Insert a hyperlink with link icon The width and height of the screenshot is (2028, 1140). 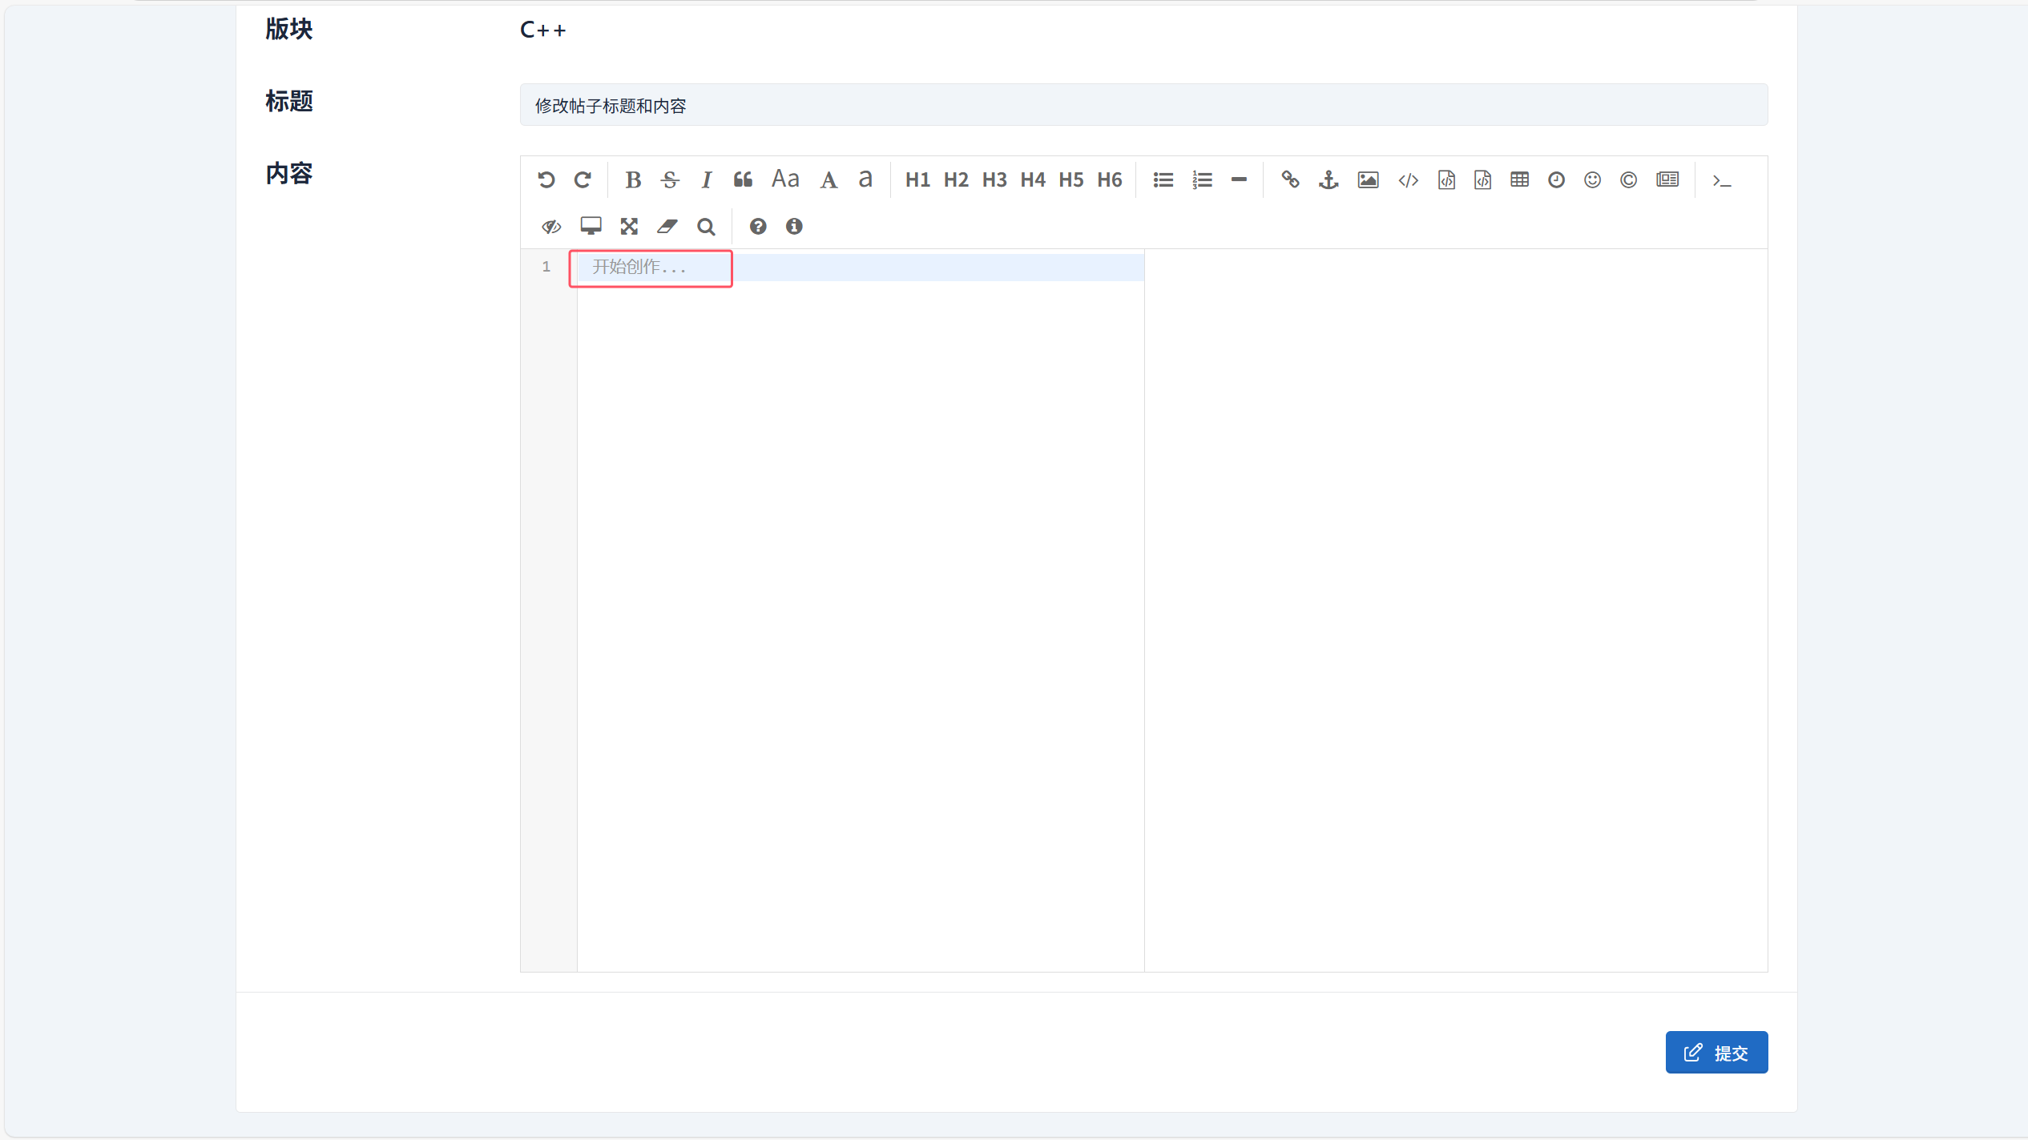coord(1290,180)
